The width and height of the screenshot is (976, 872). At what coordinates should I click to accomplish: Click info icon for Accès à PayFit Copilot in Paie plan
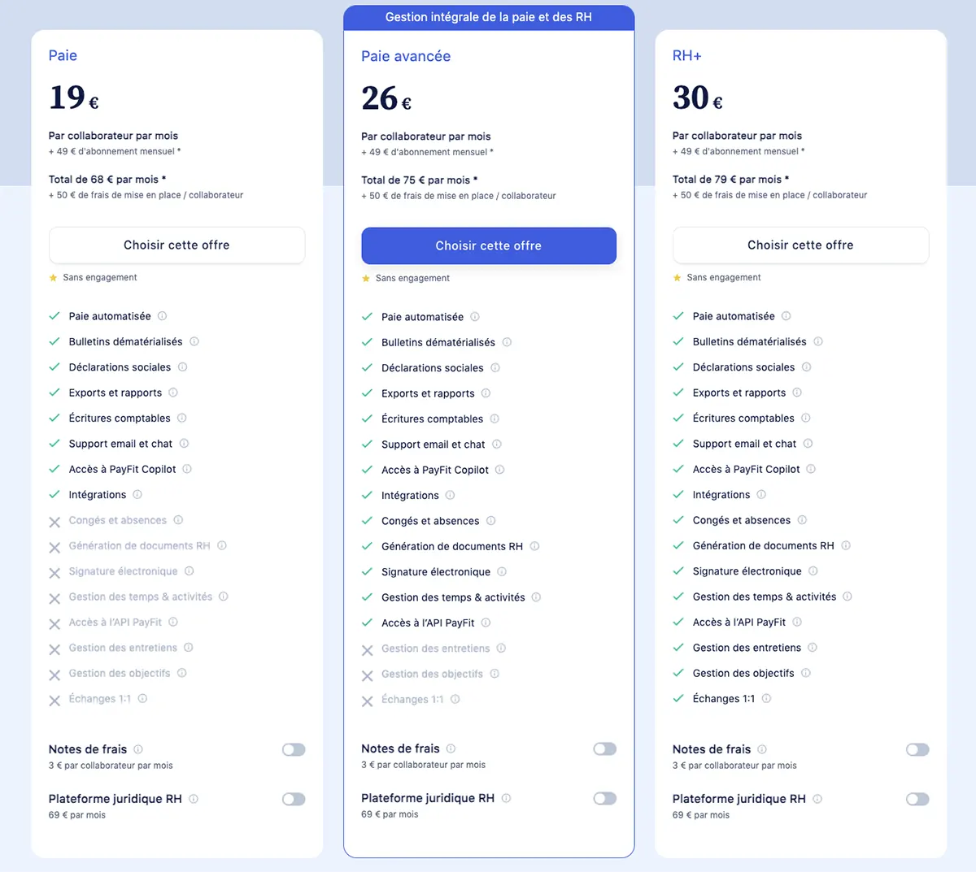[x=187, y=469]
